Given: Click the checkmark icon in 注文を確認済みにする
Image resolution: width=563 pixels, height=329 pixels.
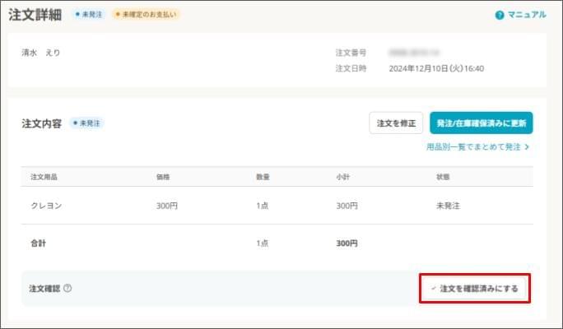Looking at the screenshot, I should point(433,289).
